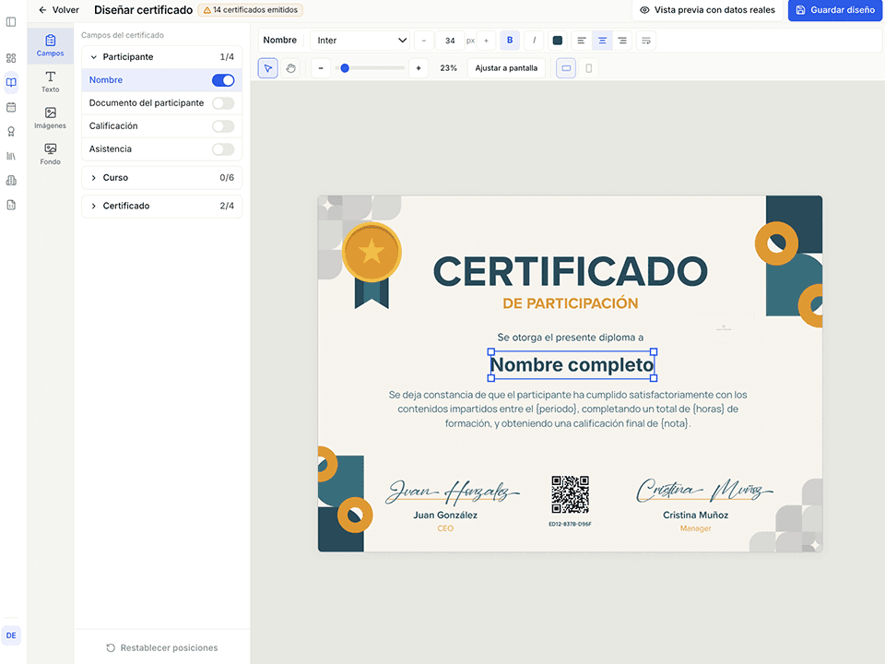Select the Nombre row in fields list
This screenshot has width=885, height=664.
(162, 80)
